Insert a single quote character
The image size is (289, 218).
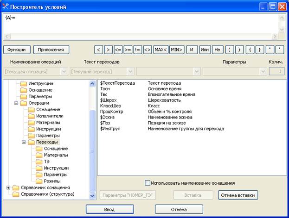click(x=280, y=50)
